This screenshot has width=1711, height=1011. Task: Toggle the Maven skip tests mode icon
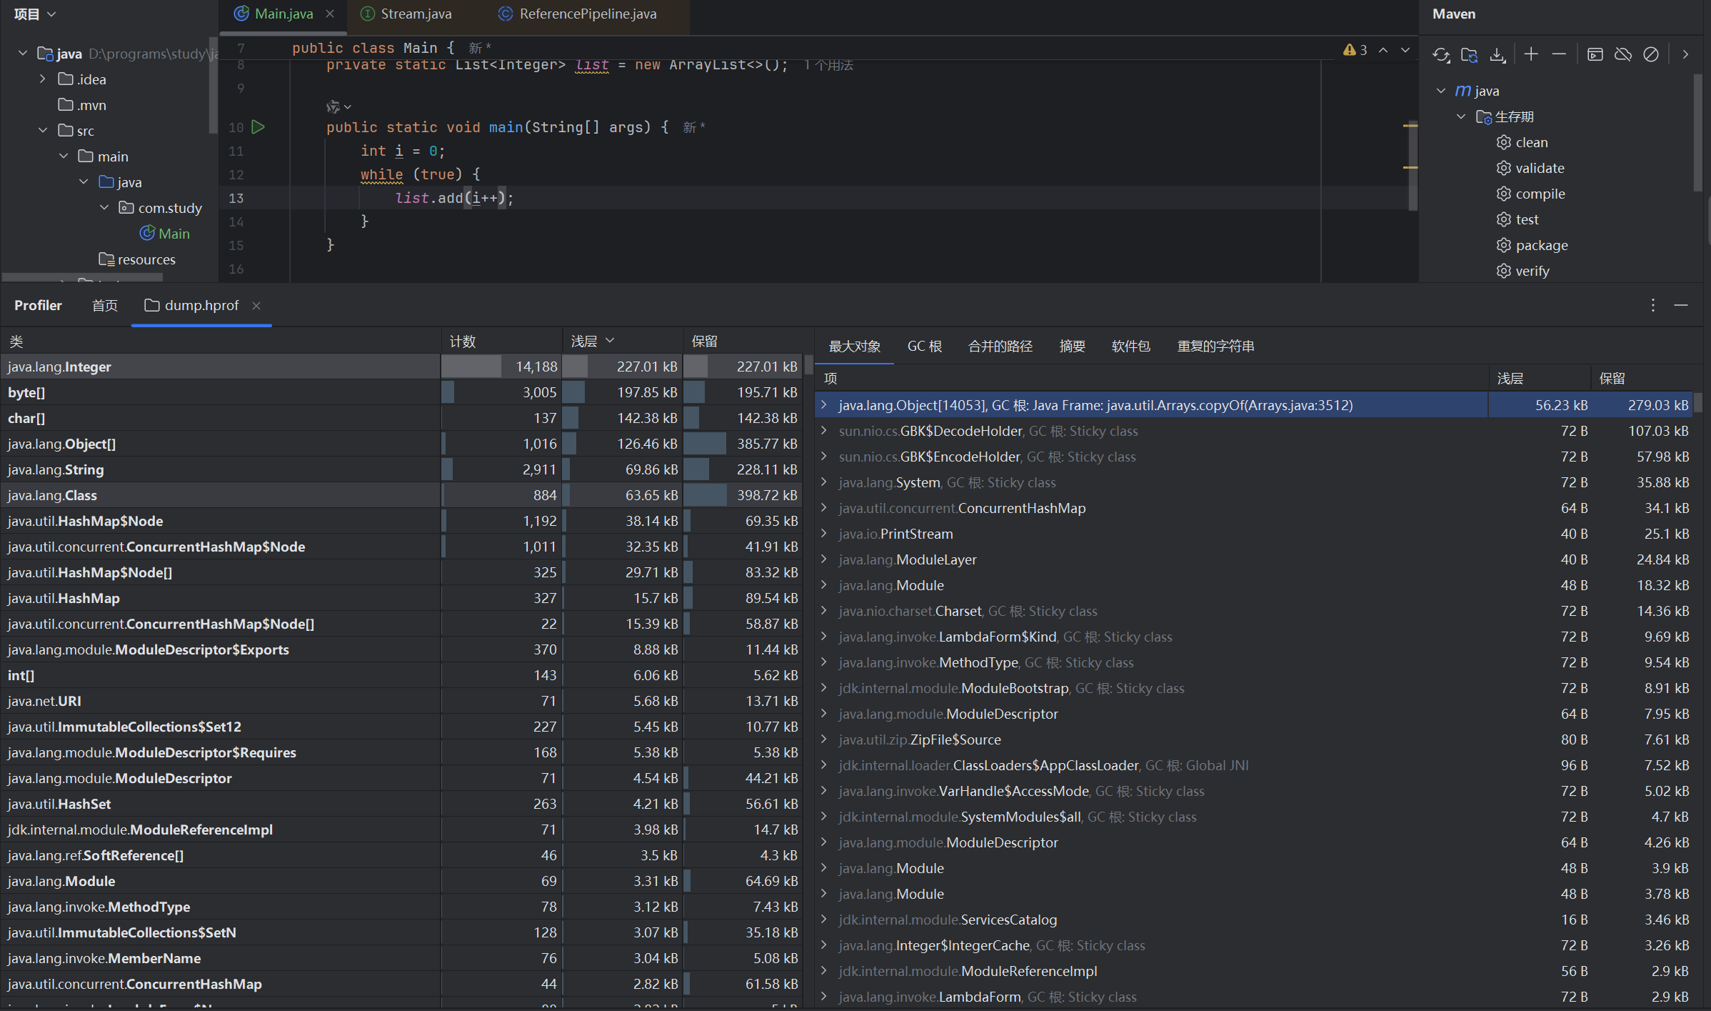[x=1650, y=54]
